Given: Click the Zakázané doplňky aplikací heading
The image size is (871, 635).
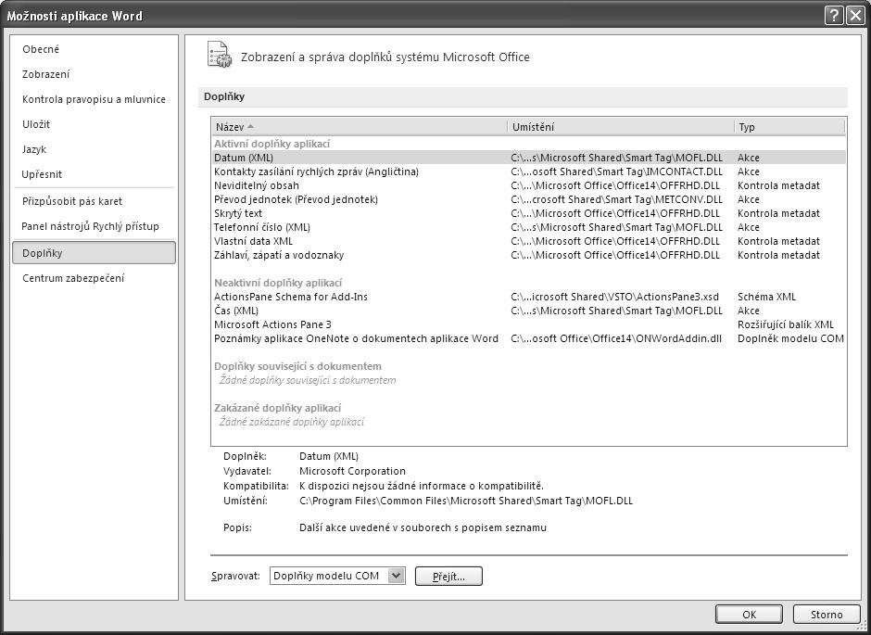Looking at the screenshot, I should pyautogui.click(x=277, y=407).
